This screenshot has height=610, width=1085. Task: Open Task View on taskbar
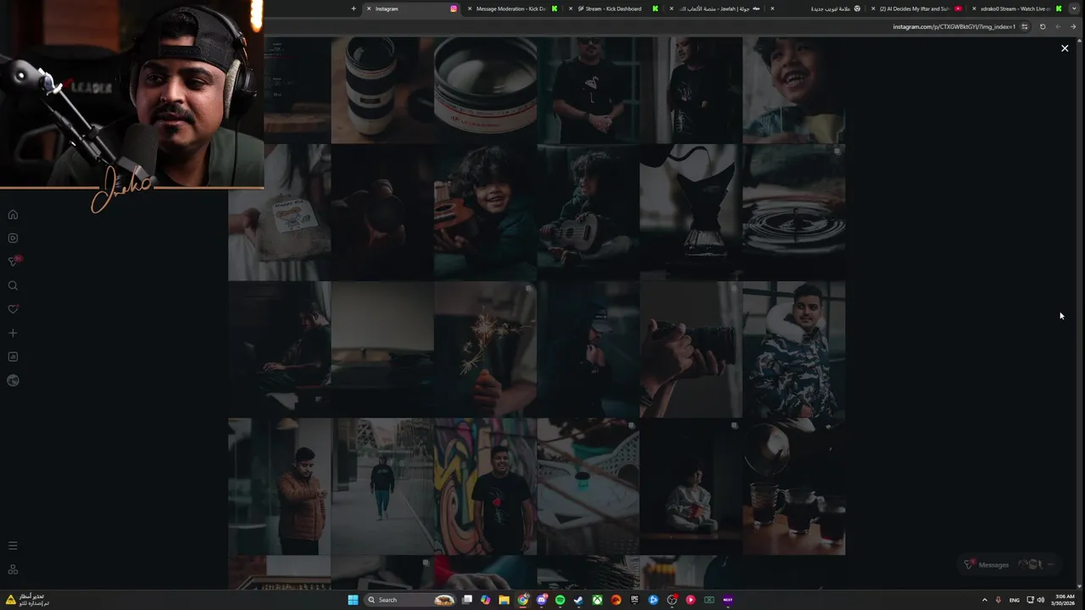click(x=467, y=600)
